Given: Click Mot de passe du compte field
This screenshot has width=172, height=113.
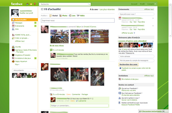Looking at the screenshot, I should (x=136, y=61).
